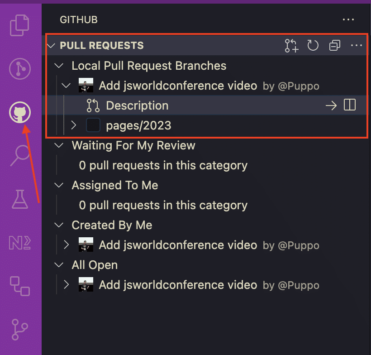
Task: Open the Source Control activity icon
Action: point(20,69)
